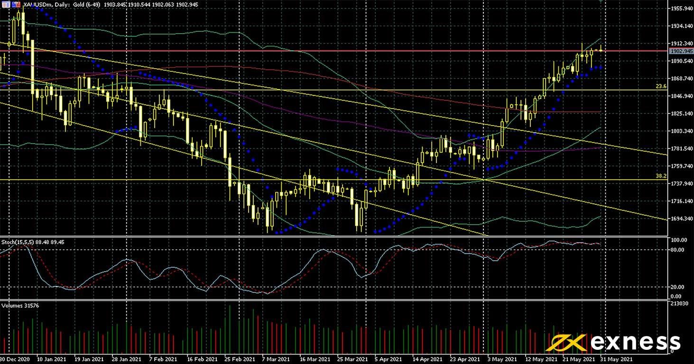Viewport: 694px width, 364px height.
Task: Click the 25 Feb 2021 date label
Action: [241, 360]
